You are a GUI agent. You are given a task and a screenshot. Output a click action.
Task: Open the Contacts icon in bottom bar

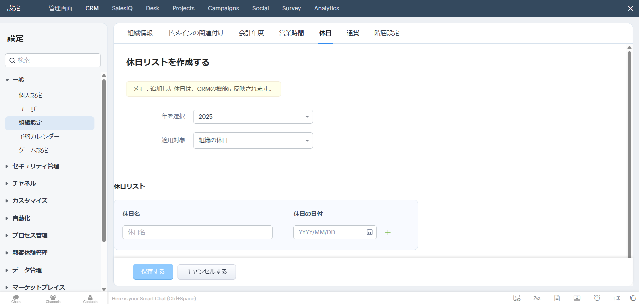pyautogui.click(x=90, y=298)
